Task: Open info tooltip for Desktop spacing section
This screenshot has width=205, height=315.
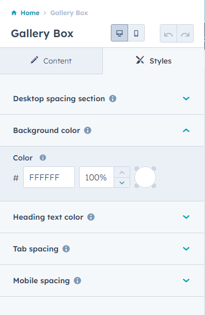Action: click(112, 99)
